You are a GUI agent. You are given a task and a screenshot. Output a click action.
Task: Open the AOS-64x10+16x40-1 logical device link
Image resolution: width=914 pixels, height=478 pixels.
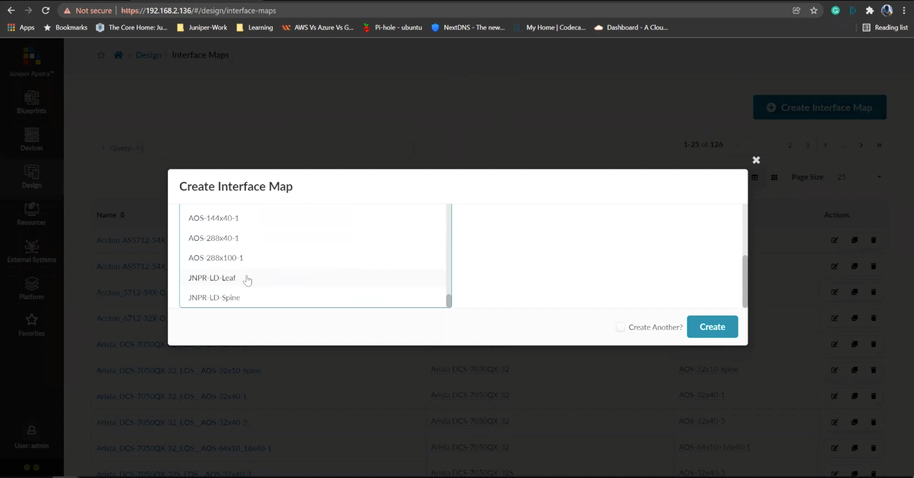(x=715, y=447)
